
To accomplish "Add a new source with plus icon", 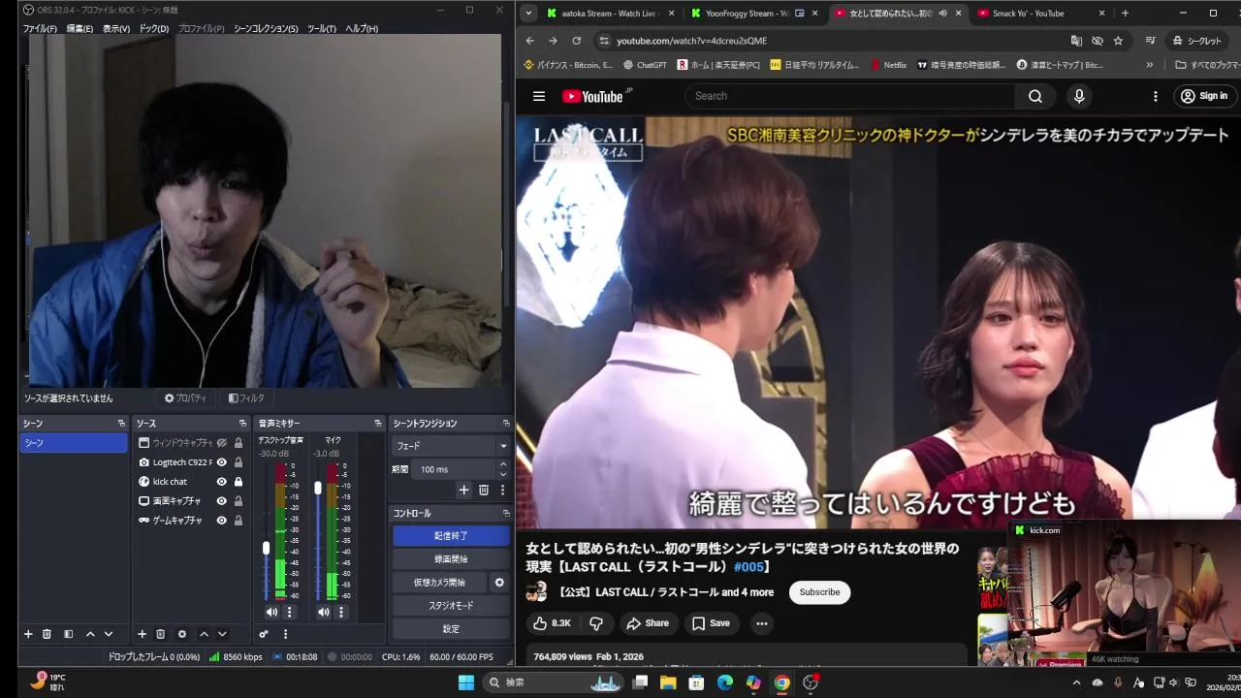I will pos(142,634).
